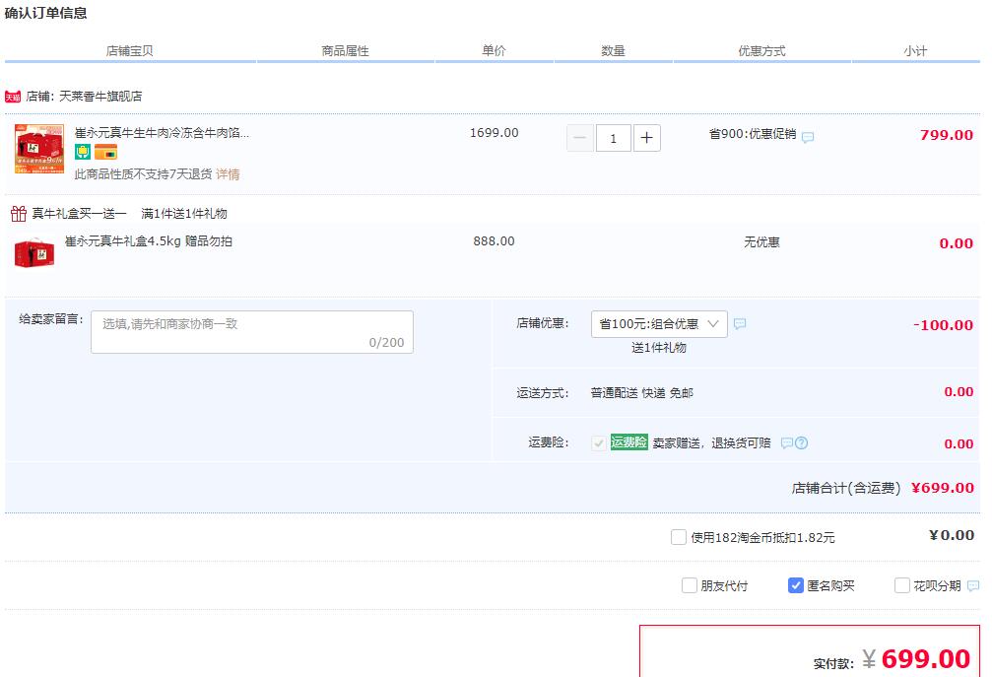Screen dimensions: 992x677
Task: Click the quantity input field showing 1
Action: [x=613, y=138]
